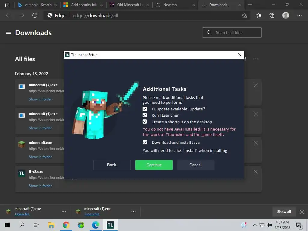Open the browser profile avatar
The width and height of the screenshot is (308, 231).
286,15
